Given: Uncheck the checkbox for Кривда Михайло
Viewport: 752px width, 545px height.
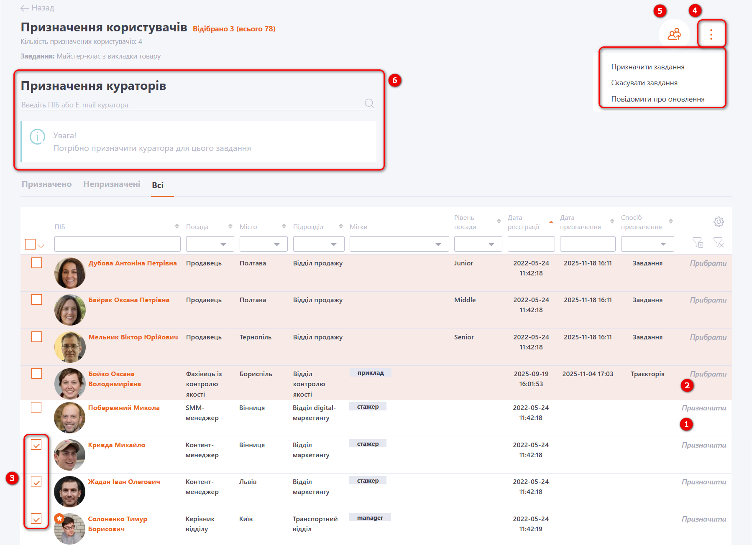Looking at the screenshot, I should (36, 445).
